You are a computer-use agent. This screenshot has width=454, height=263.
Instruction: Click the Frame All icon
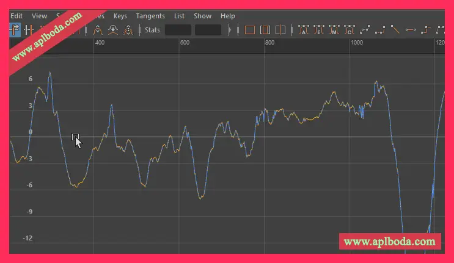tap(249, 29)
